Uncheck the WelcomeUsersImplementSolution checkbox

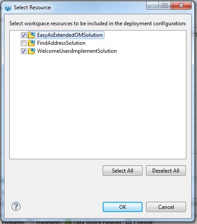(x=23, y=51)
